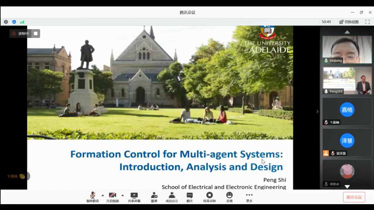This screenshot has height=210, width=374.
Task: Select PengSHI's video thumbnail
Action: tap(347, 80)
